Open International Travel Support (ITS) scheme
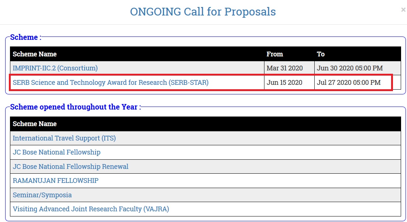Image resolution: width=407 pixels, height=222 pixels. tap(64, 138)
